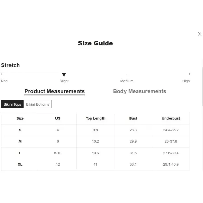The height and width of the screenshot is (203, 203).
Task: Click the Stretch slider triangle marker
Action: pyautogui.click(x=64, y=74)
